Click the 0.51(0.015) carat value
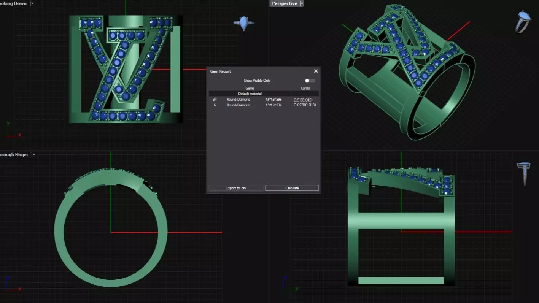 tap(303, 100)
